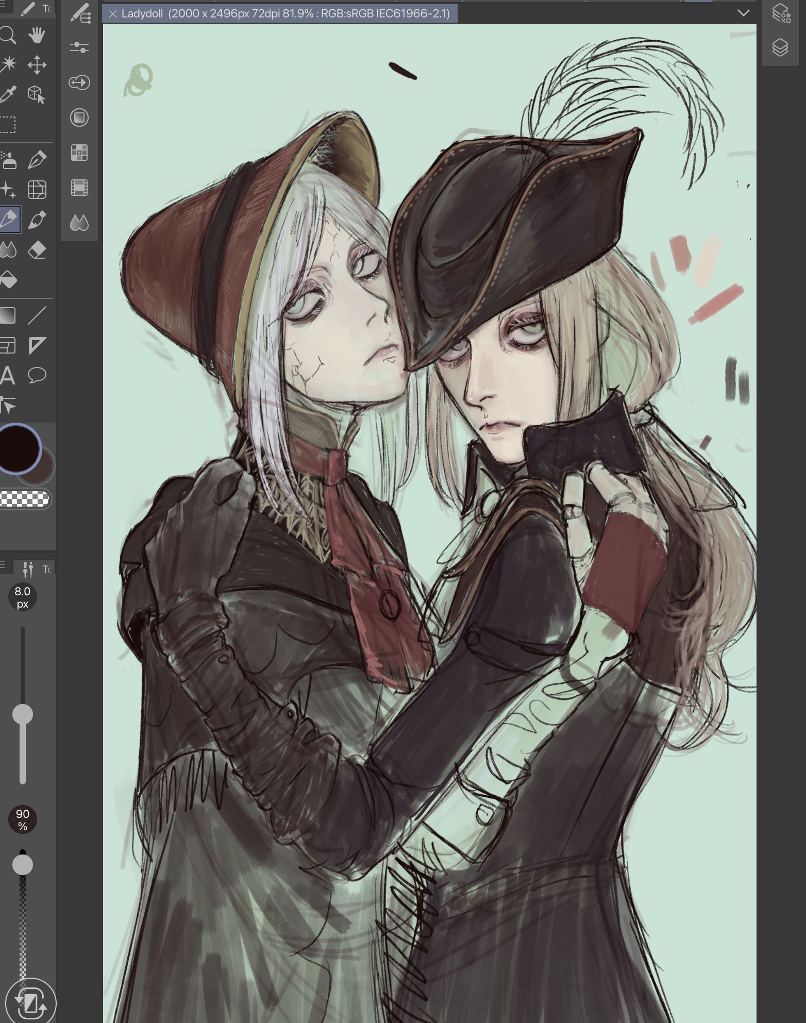This screenshot has height=1023, width=806.
Task: Select the Auto select magic wand tool
Action: (7, 64)
